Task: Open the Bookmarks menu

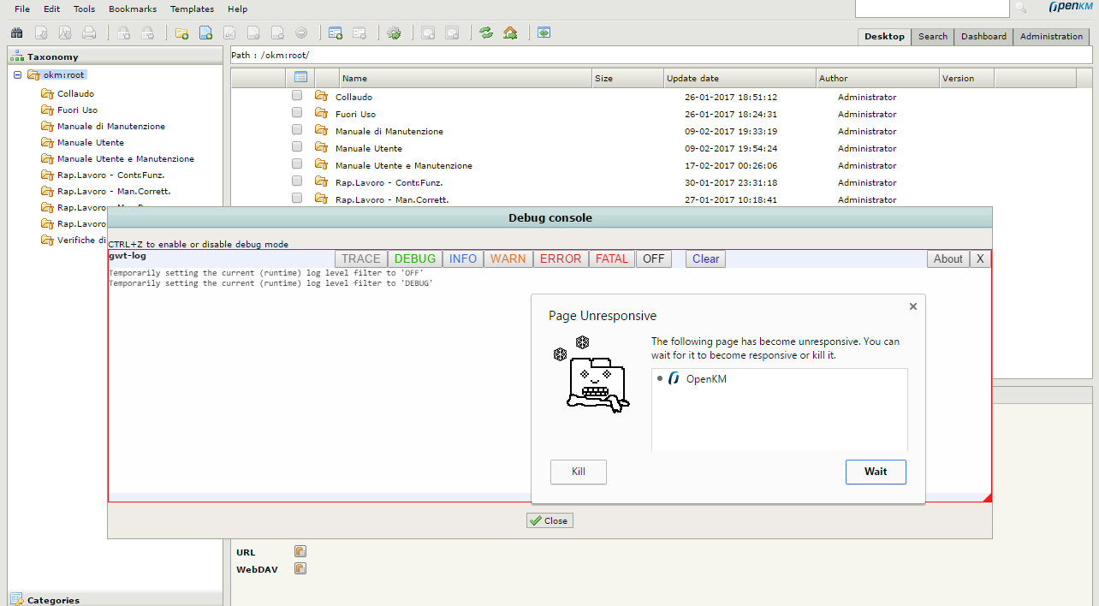Action: pos(133,9)
